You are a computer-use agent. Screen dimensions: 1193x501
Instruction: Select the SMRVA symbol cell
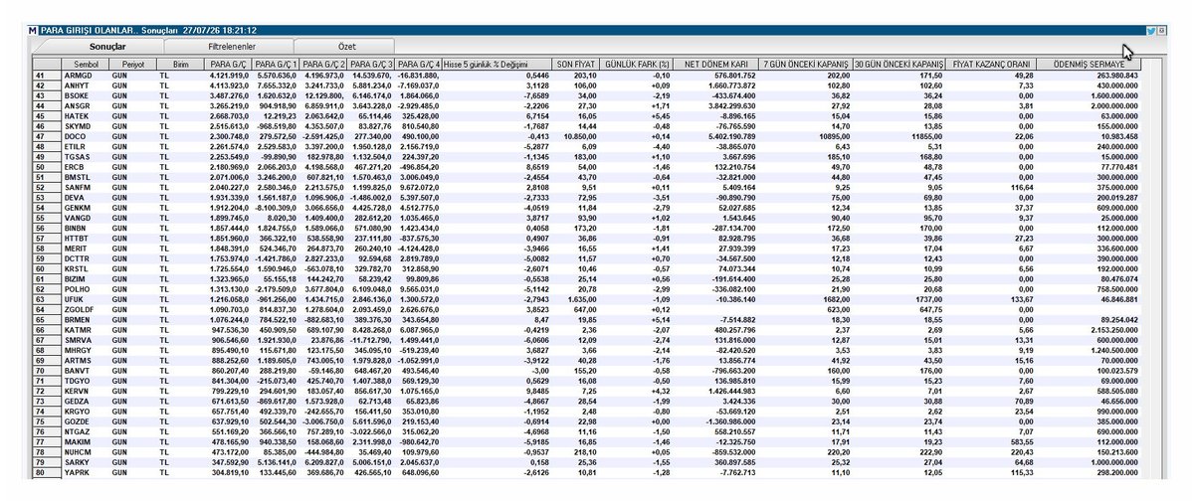pyautogui.click(x=86, y=338)
